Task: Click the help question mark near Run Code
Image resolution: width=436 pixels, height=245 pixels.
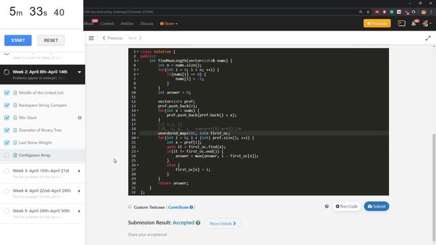Action: click(x=327, y=206)
